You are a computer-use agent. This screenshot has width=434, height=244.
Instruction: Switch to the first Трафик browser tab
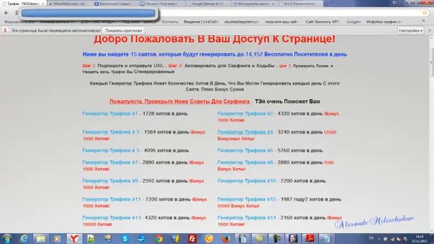[x=24, y=4]
